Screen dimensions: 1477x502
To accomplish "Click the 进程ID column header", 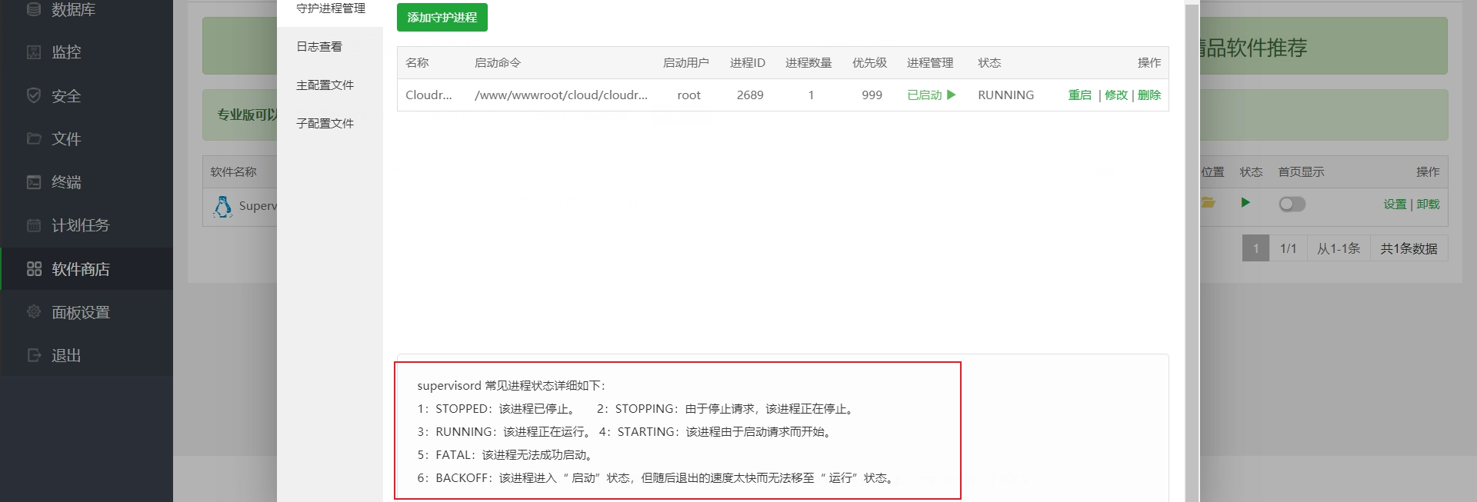I will coord(748,62).
